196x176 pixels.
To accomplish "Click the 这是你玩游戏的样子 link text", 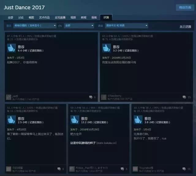I will coord(83,143).
